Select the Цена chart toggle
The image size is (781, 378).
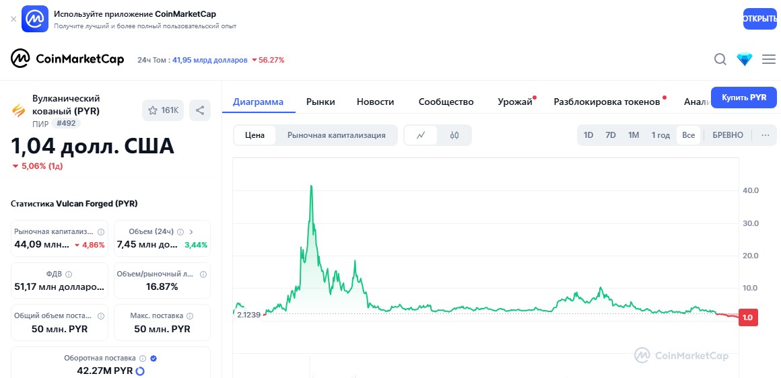pos(255,135)
